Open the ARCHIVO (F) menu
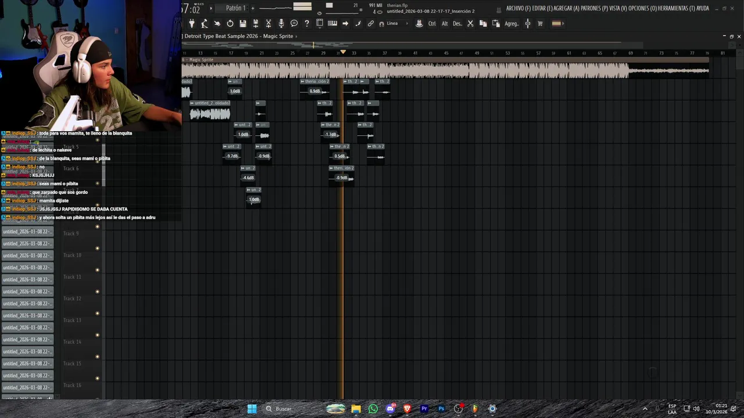Viewport: 744px width, 418px height. 518,8
